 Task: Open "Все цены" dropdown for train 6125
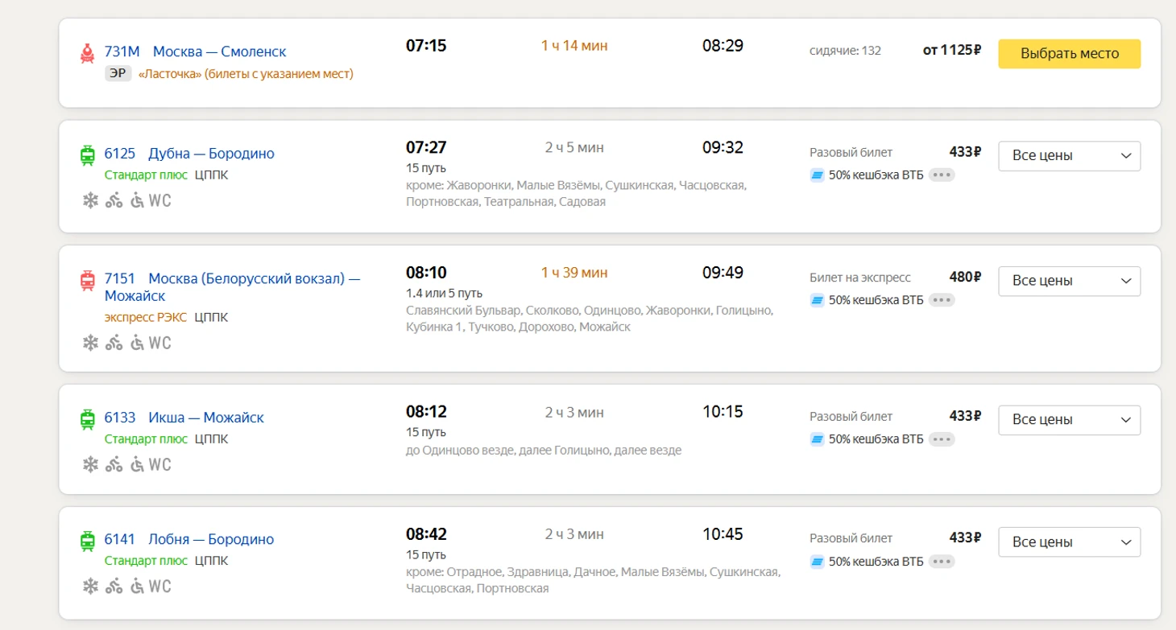[1069, 156]
